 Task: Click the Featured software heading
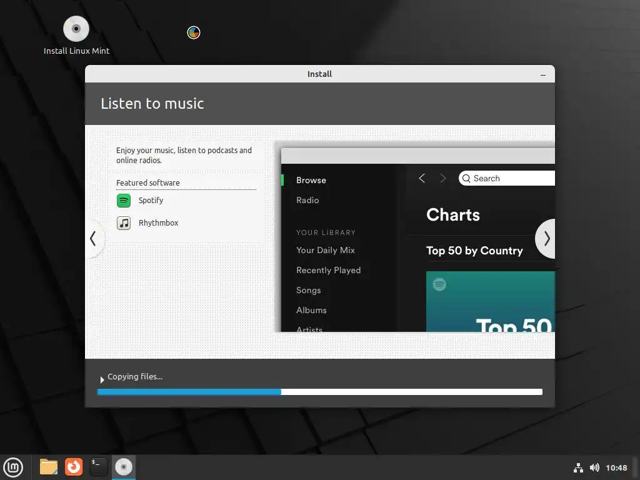point(147,183)
